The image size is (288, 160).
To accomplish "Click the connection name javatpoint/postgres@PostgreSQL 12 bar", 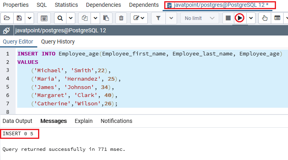I will 60,30.
